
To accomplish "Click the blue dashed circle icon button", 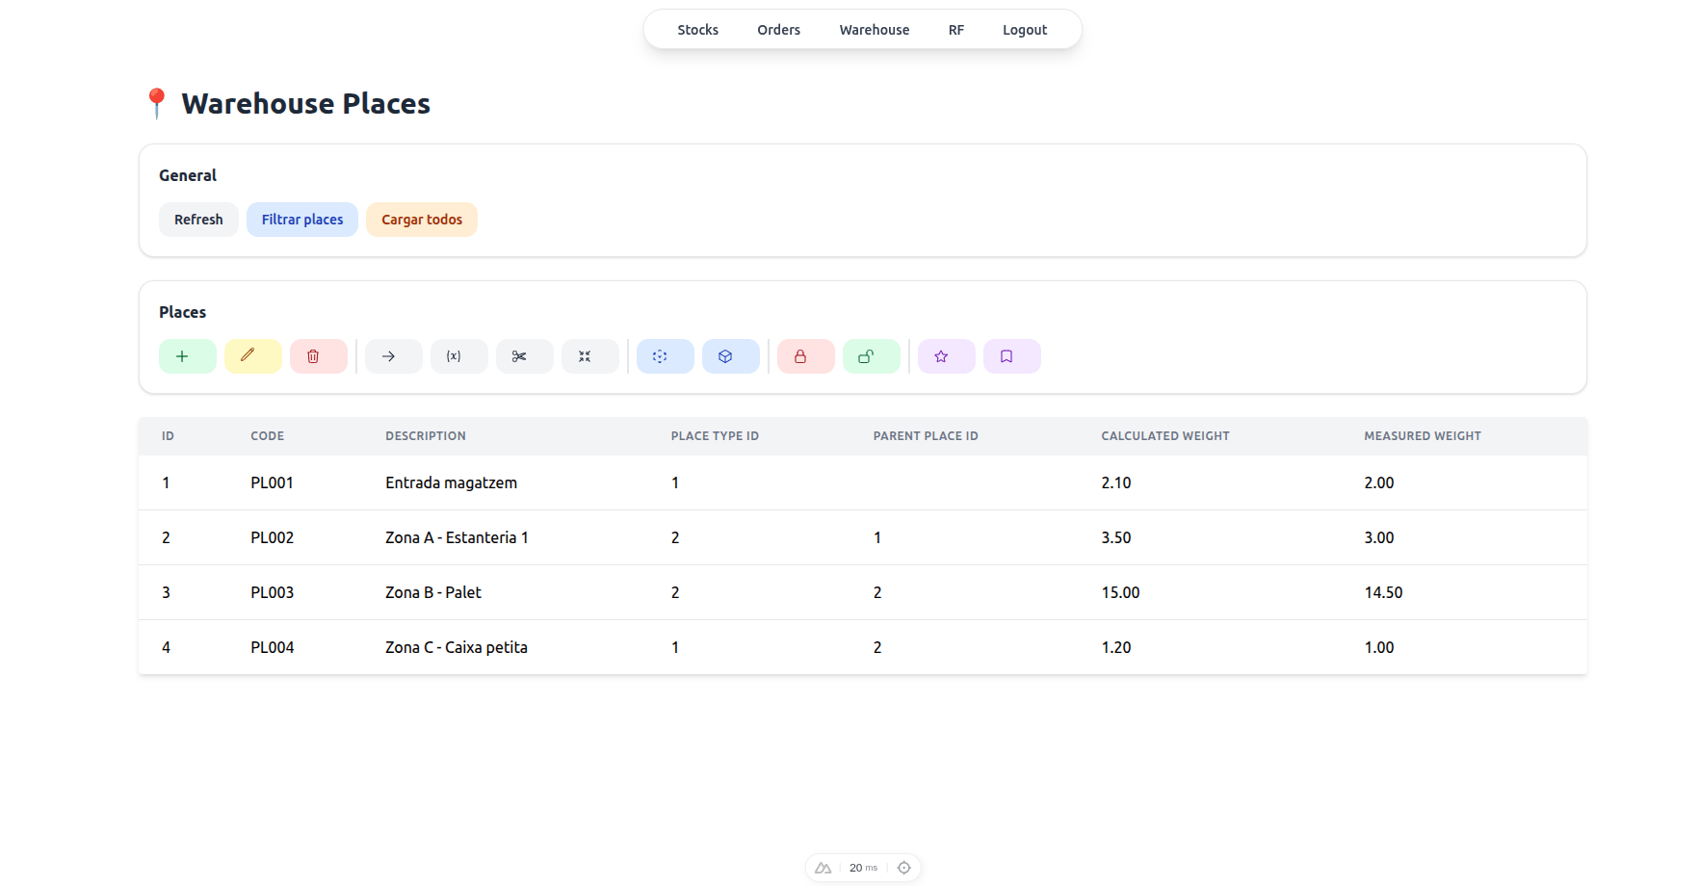I will 665,356.
